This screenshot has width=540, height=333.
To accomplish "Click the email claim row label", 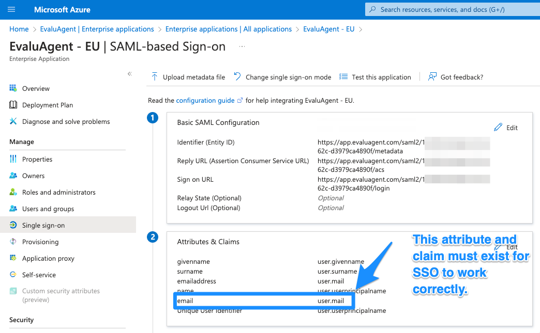I will pos(185,300).
